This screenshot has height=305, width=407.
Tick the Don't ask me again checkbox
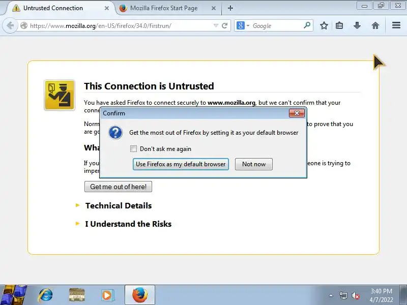133,148
